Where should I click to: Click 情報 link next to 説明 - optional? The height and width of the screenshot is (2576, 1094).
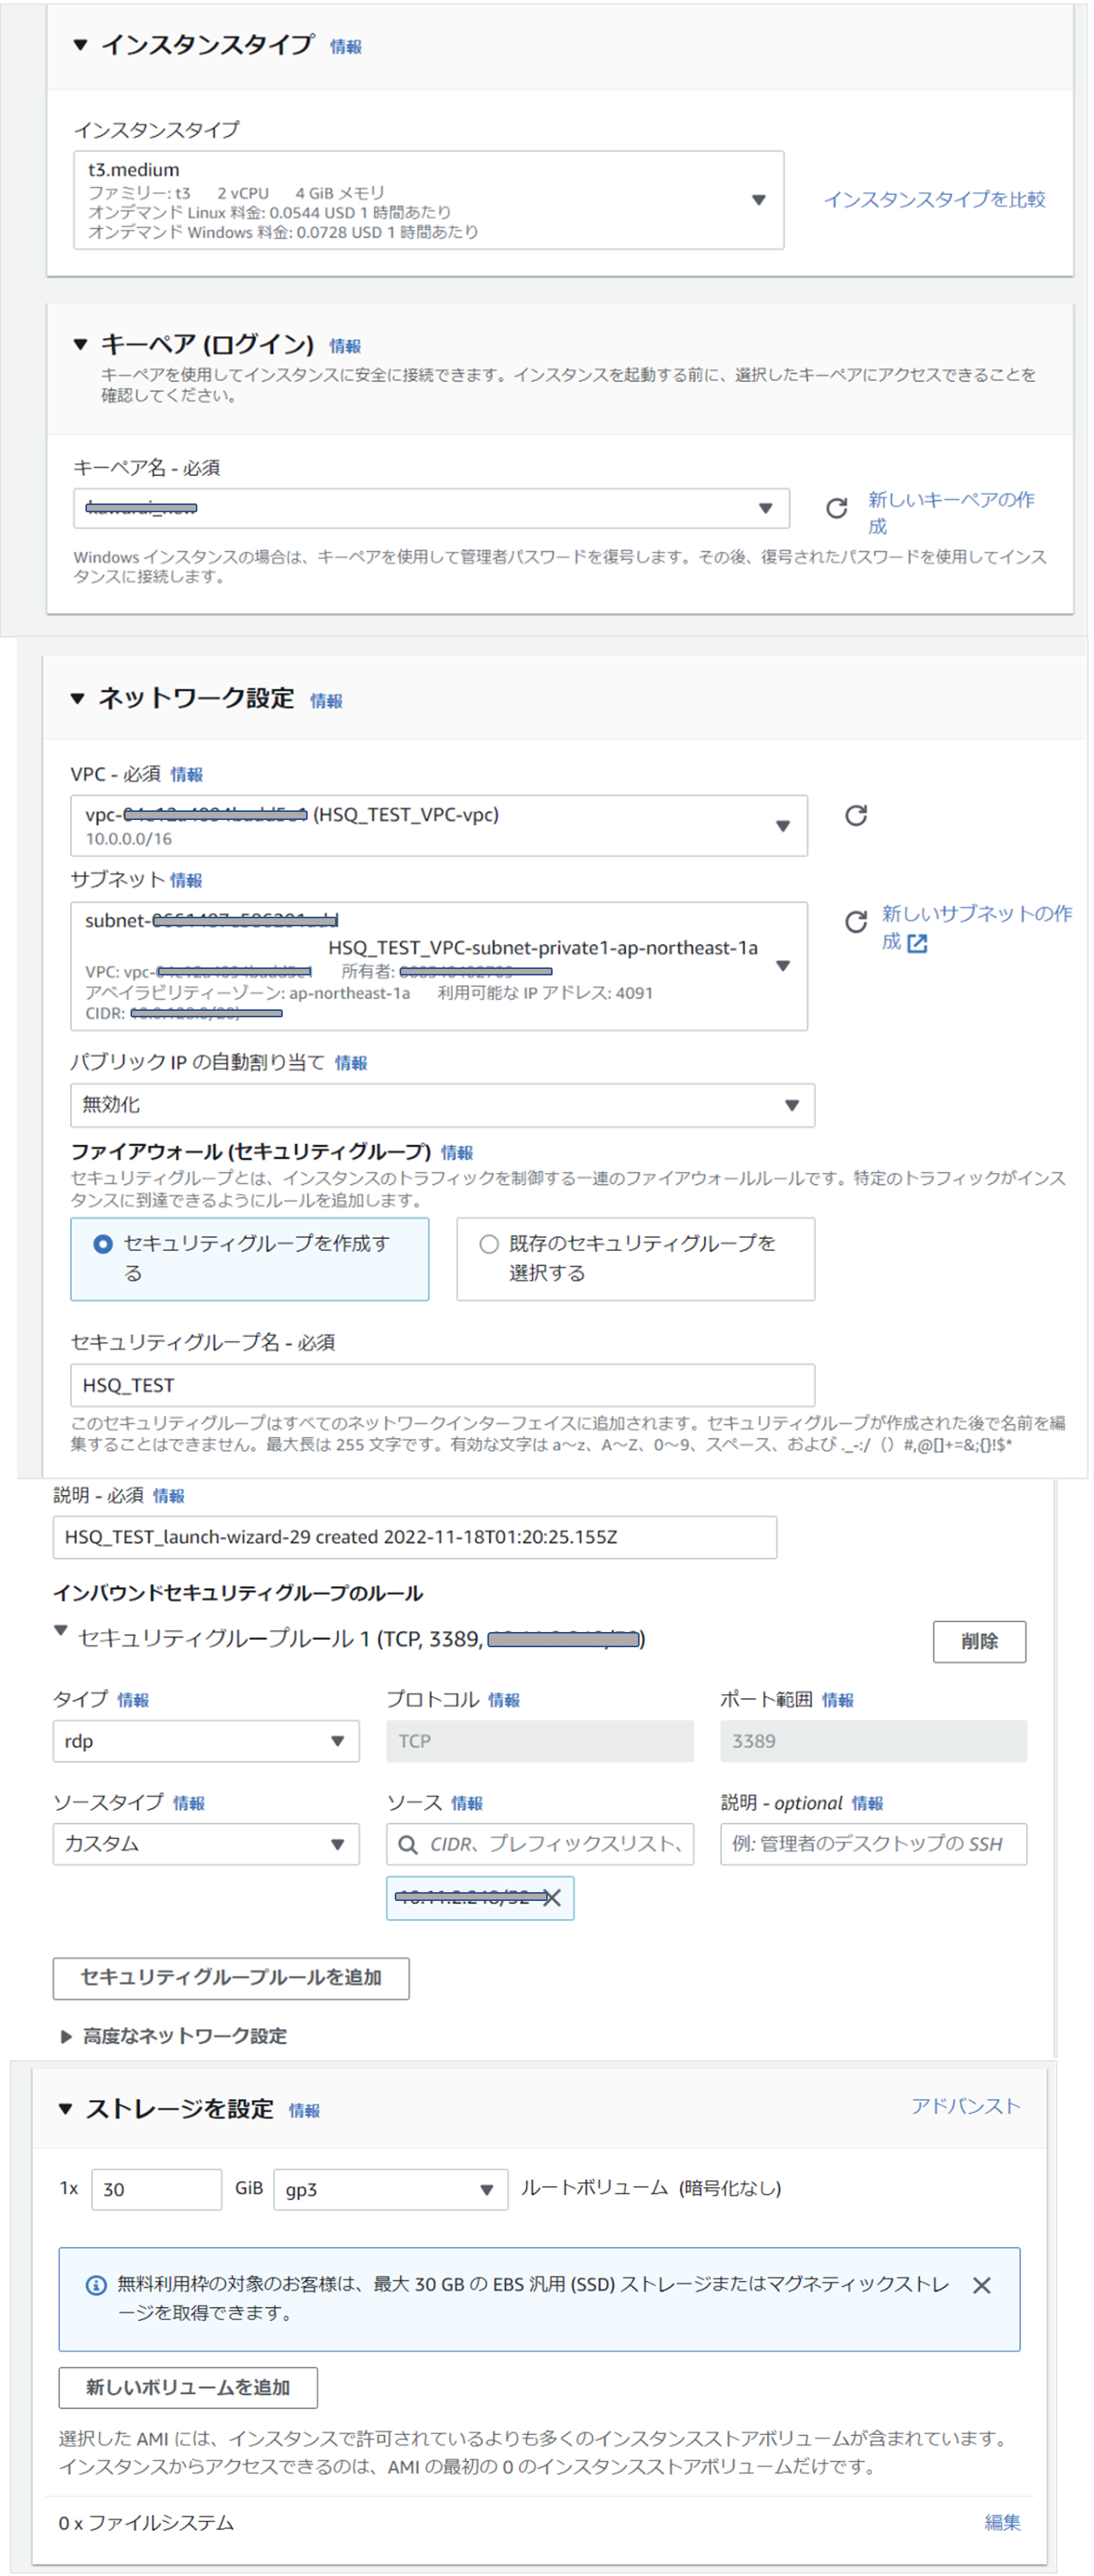click(868, 1803)
